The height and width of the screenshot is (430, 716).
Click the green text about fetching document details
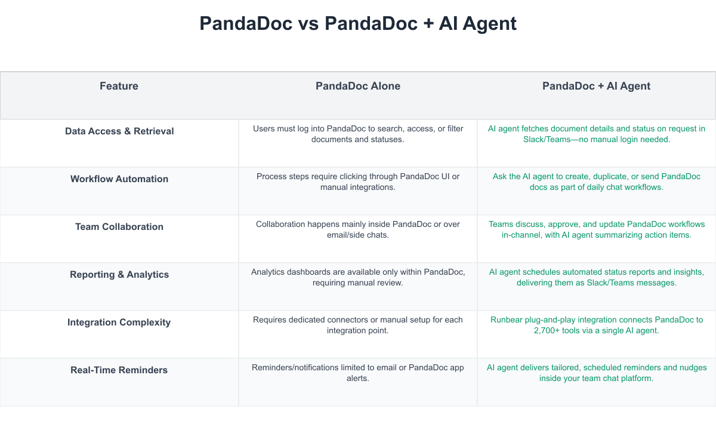[x=596, y=134]
